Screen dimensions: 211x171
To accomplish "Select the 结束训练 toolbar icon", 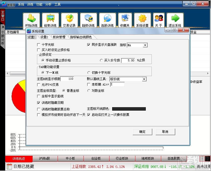I will [x=50, y=20].
